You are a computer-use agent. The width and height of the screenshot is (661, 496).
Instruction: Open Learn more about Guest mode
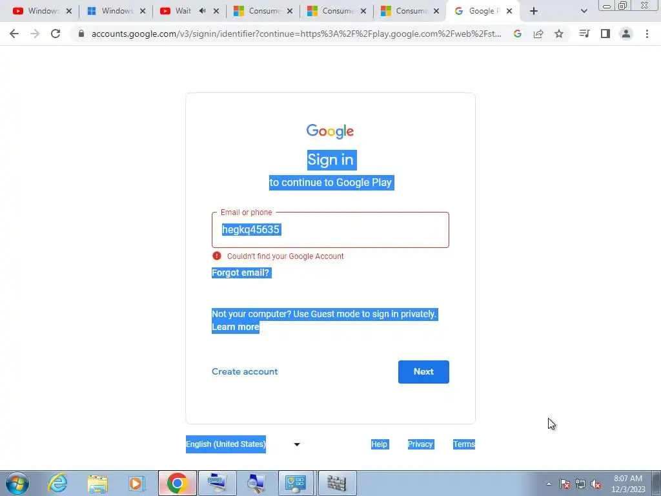click(x=235, y=327)
